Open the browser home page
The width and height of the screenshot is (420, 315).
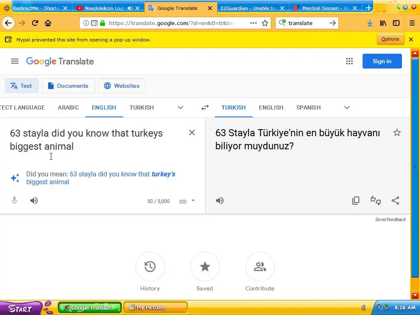point(48,23)
